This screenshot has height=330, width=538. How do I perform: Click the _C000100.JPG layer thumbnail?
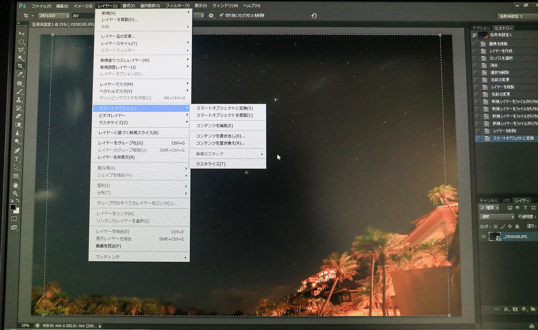coord(494,237)
